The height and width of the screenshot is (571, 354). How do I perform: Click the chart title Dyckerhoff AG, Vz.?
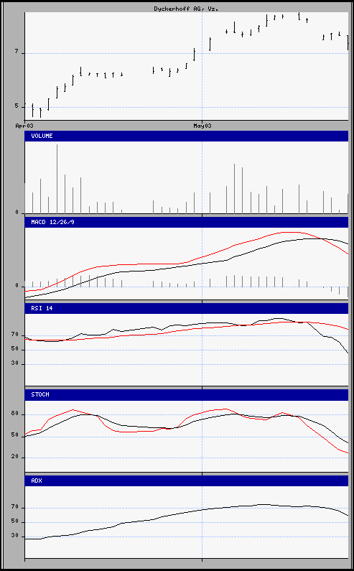click(x=186, y=9)
